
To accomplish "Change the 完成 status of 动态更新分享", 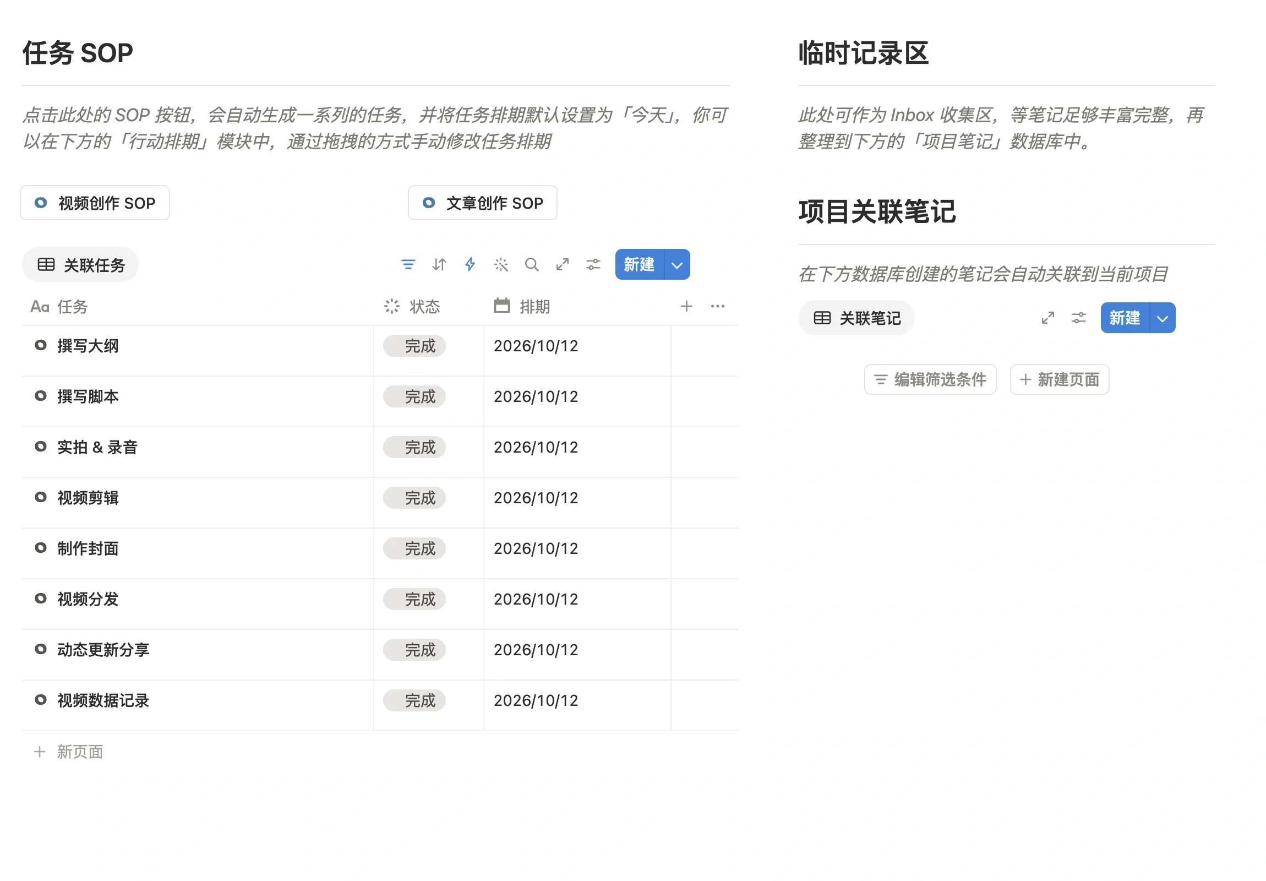I will (x=414, y=650).
